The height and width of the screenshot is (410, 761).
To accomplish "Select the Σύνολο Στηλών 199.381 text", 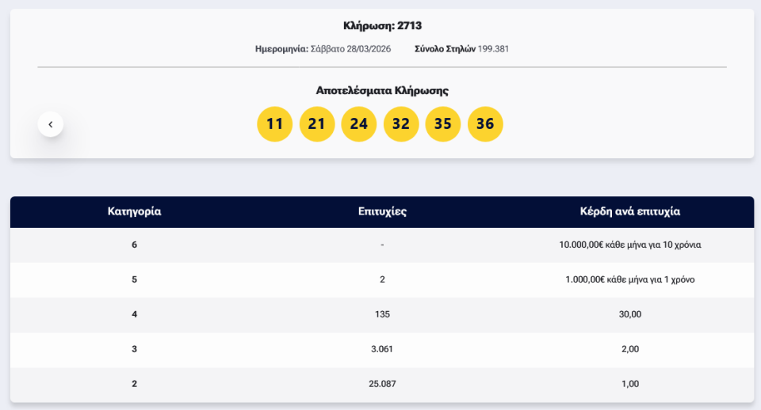I will 461,49.
